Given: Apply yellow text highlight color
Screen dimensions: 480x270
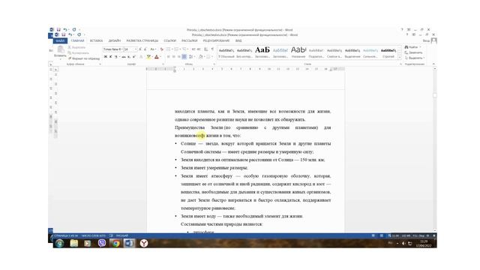Looking at the screenshot, I should coord(148,57).
